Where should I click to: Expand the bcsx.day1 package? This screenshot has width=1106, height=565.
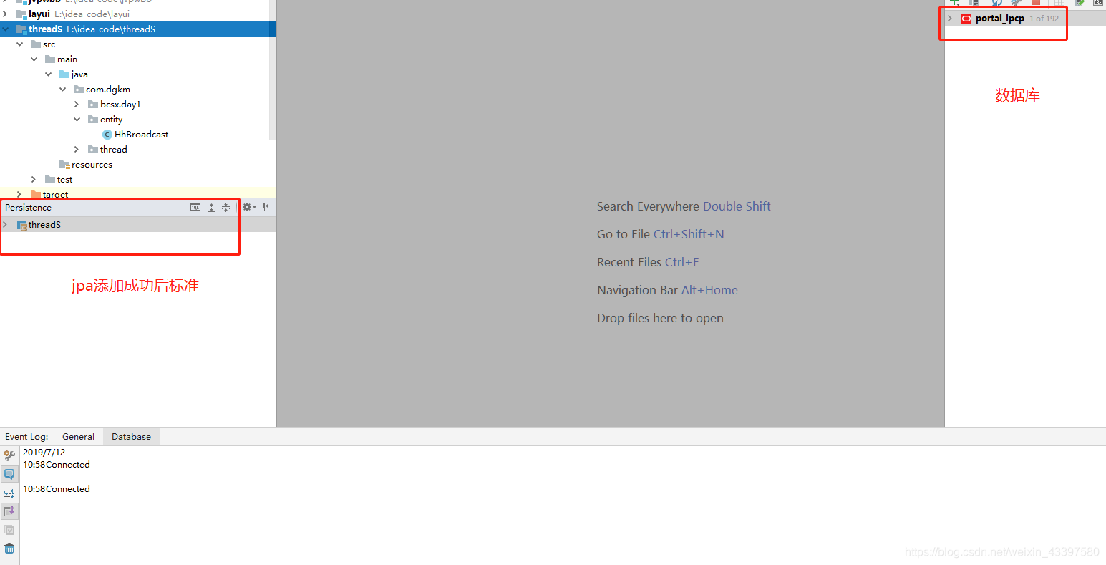pyautogui.click(x=77, y=105)
